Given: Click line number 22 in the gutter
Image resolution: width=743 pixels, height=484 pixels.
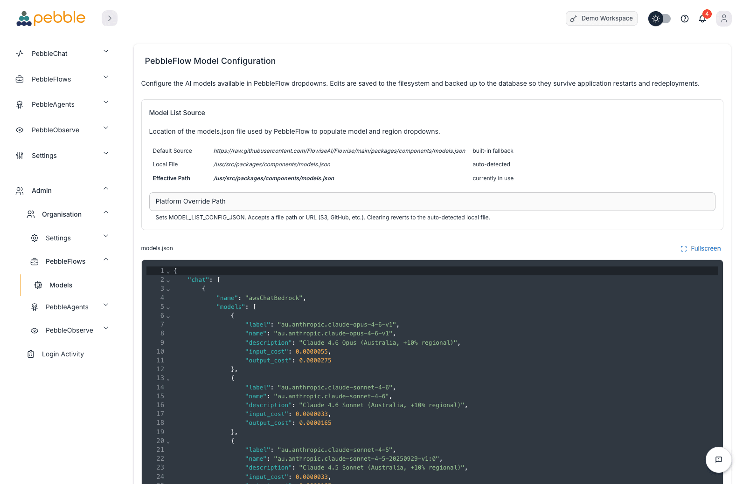Looking at the screenshot, I should [160, 459].
